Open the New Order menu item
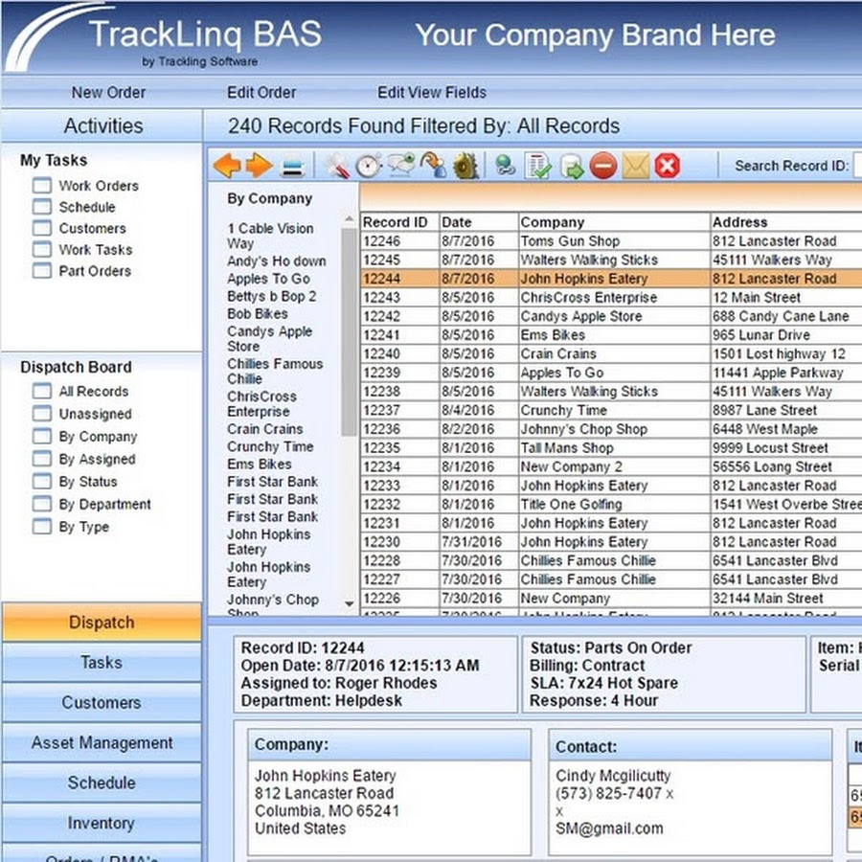The width and height of the screenshot is (862, 862). 108,92
